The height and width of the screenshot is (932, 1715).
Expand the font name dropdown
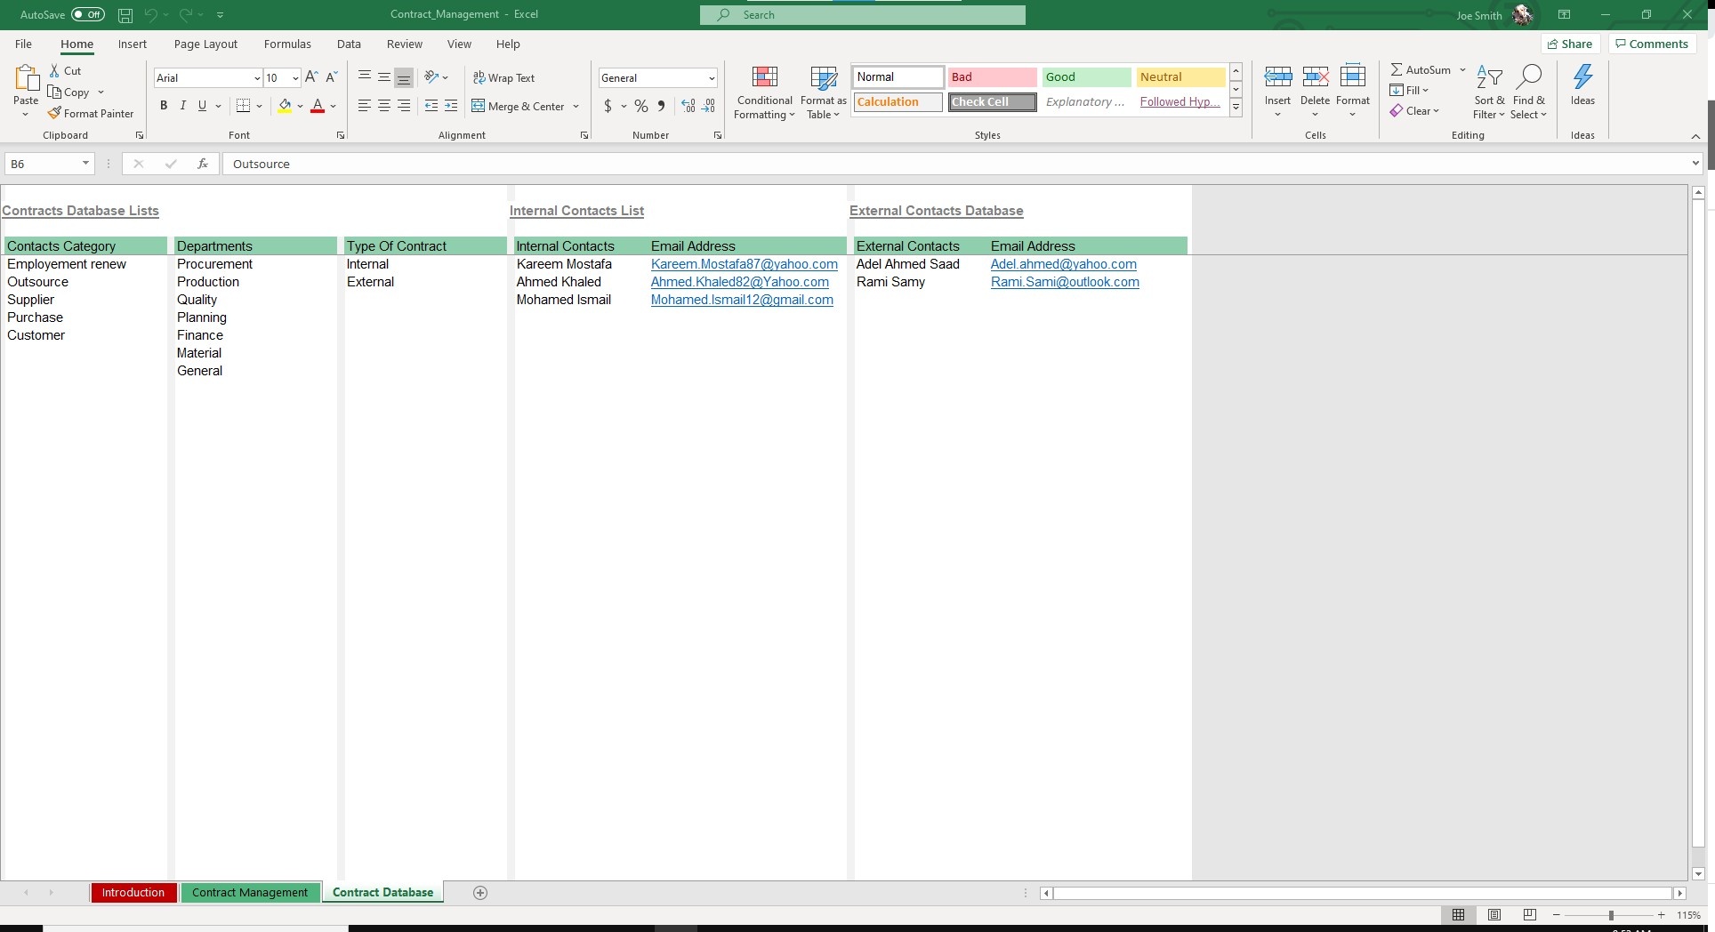click(257, 78)
